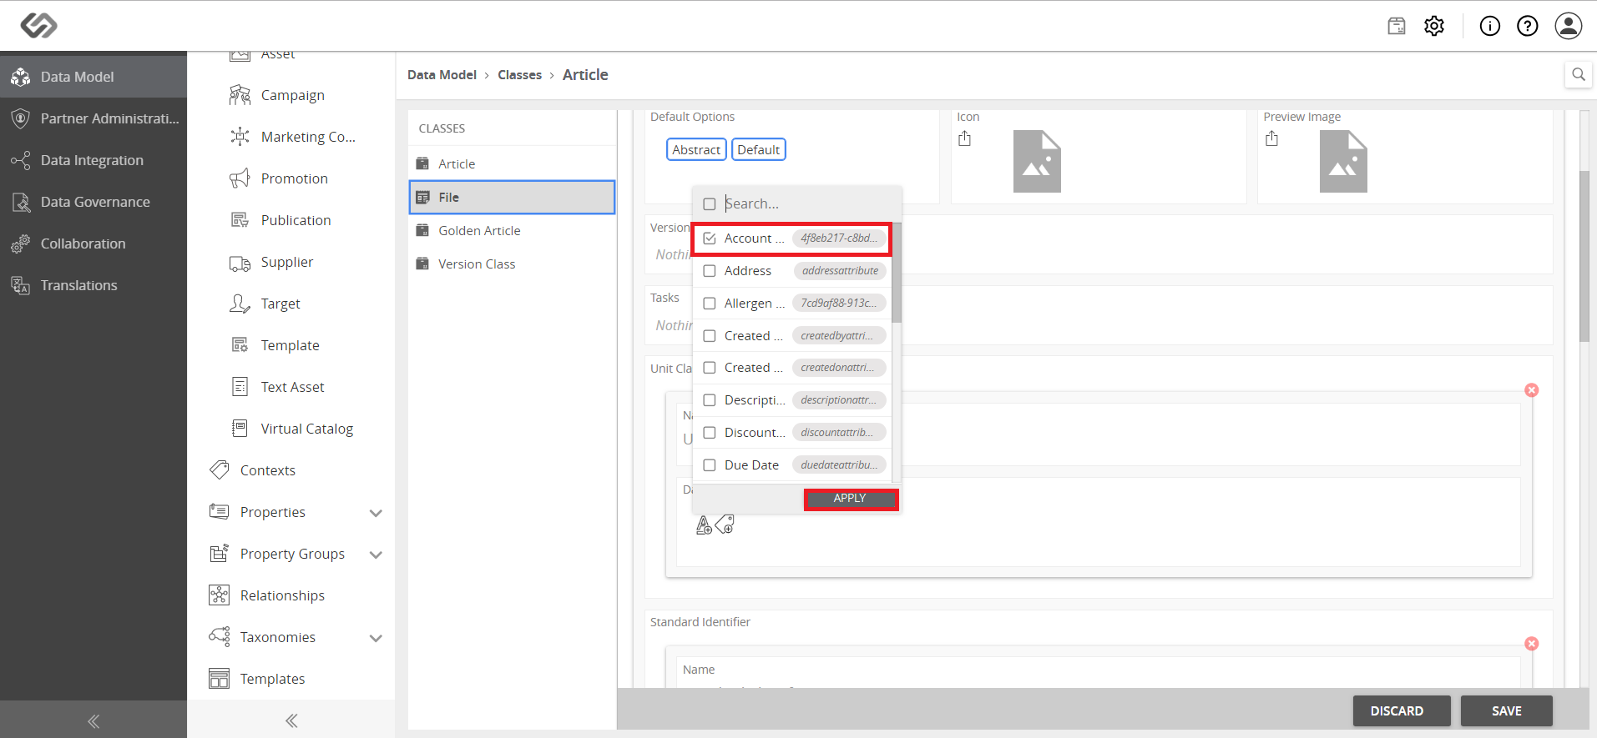Open the user profile icon
This screenshot has width=1597, height=738.
tap(1569, 26)
